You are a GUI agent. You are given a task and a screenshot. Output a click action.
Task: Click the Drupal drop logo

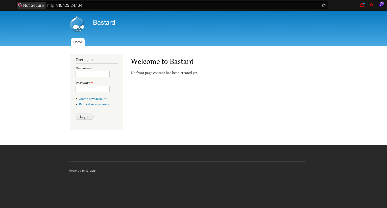tap(77, 24)
